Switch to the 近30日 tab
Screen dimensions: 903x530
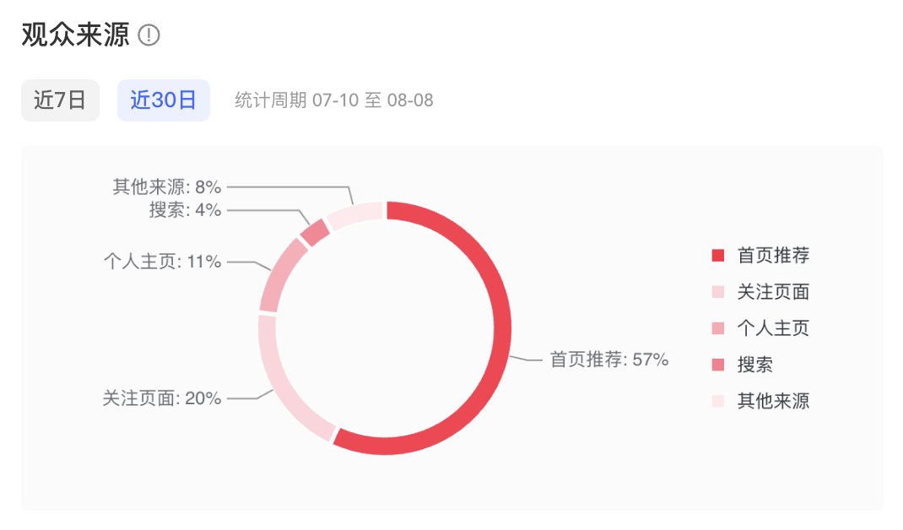click(164, 100)
